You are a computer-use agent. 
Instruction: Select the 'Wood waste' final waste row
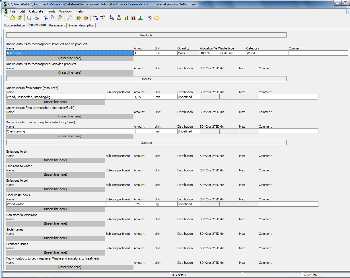point(56,204)
